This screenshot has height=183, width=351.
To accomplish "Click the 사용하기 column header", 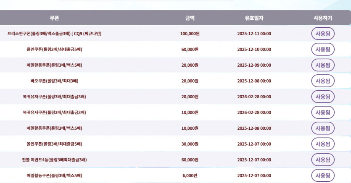I will click(x=322, y=18).
